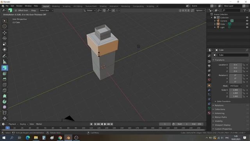The image size is (250, 141).
Task: Expand the Relations panel
Action: pos(219,105)
